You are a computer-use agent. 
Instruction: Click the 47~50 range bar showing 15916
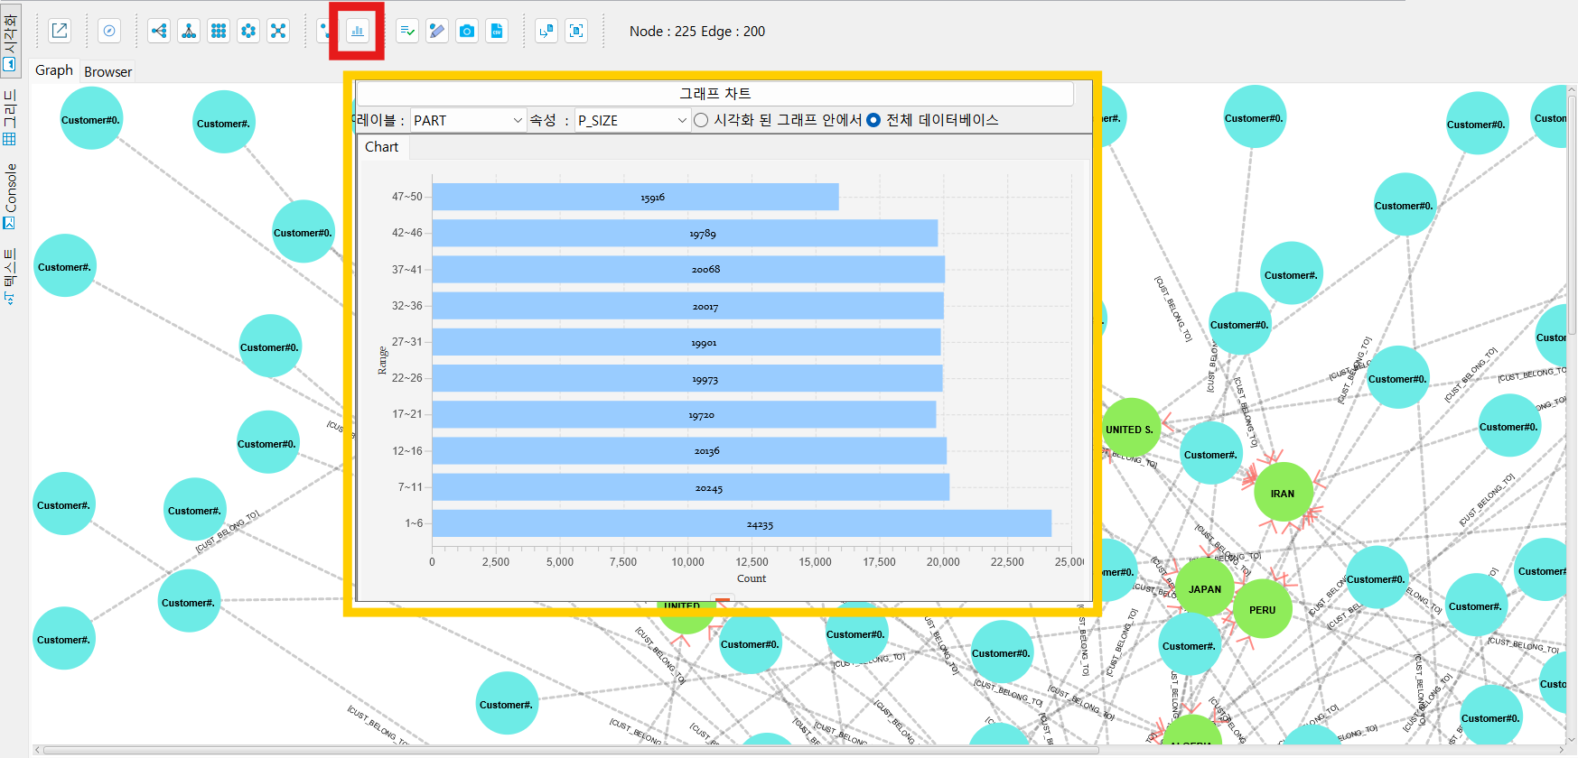(x=635, y=197)
